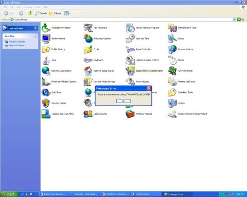Image resolution: width=247 pixels, height=197 pixels.
Task: Open Folder Options
Action: point(54,49)
